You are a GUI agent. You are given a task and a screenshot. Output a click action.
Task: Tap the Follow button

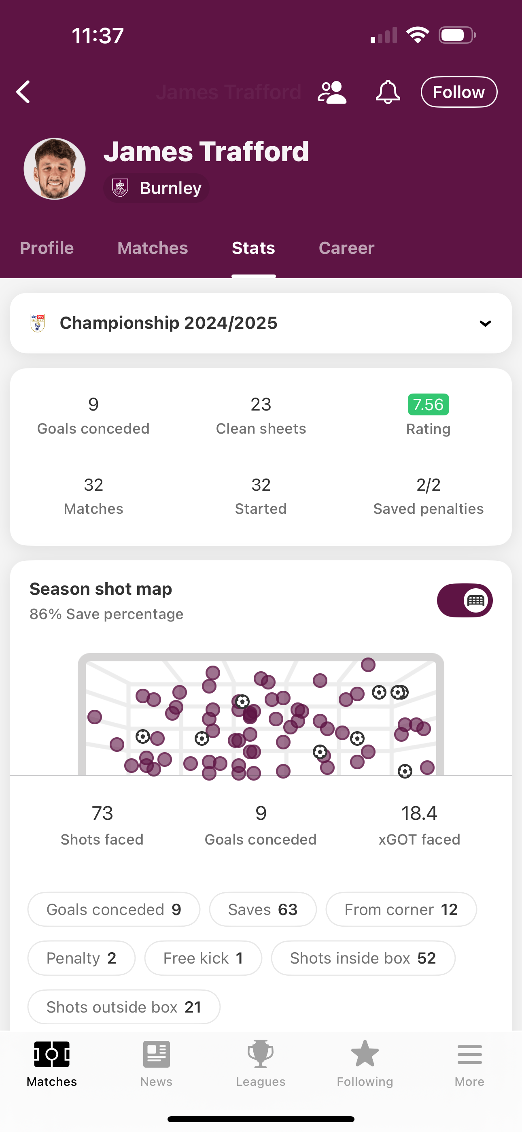pyautogui.click(x=459, y=92)
